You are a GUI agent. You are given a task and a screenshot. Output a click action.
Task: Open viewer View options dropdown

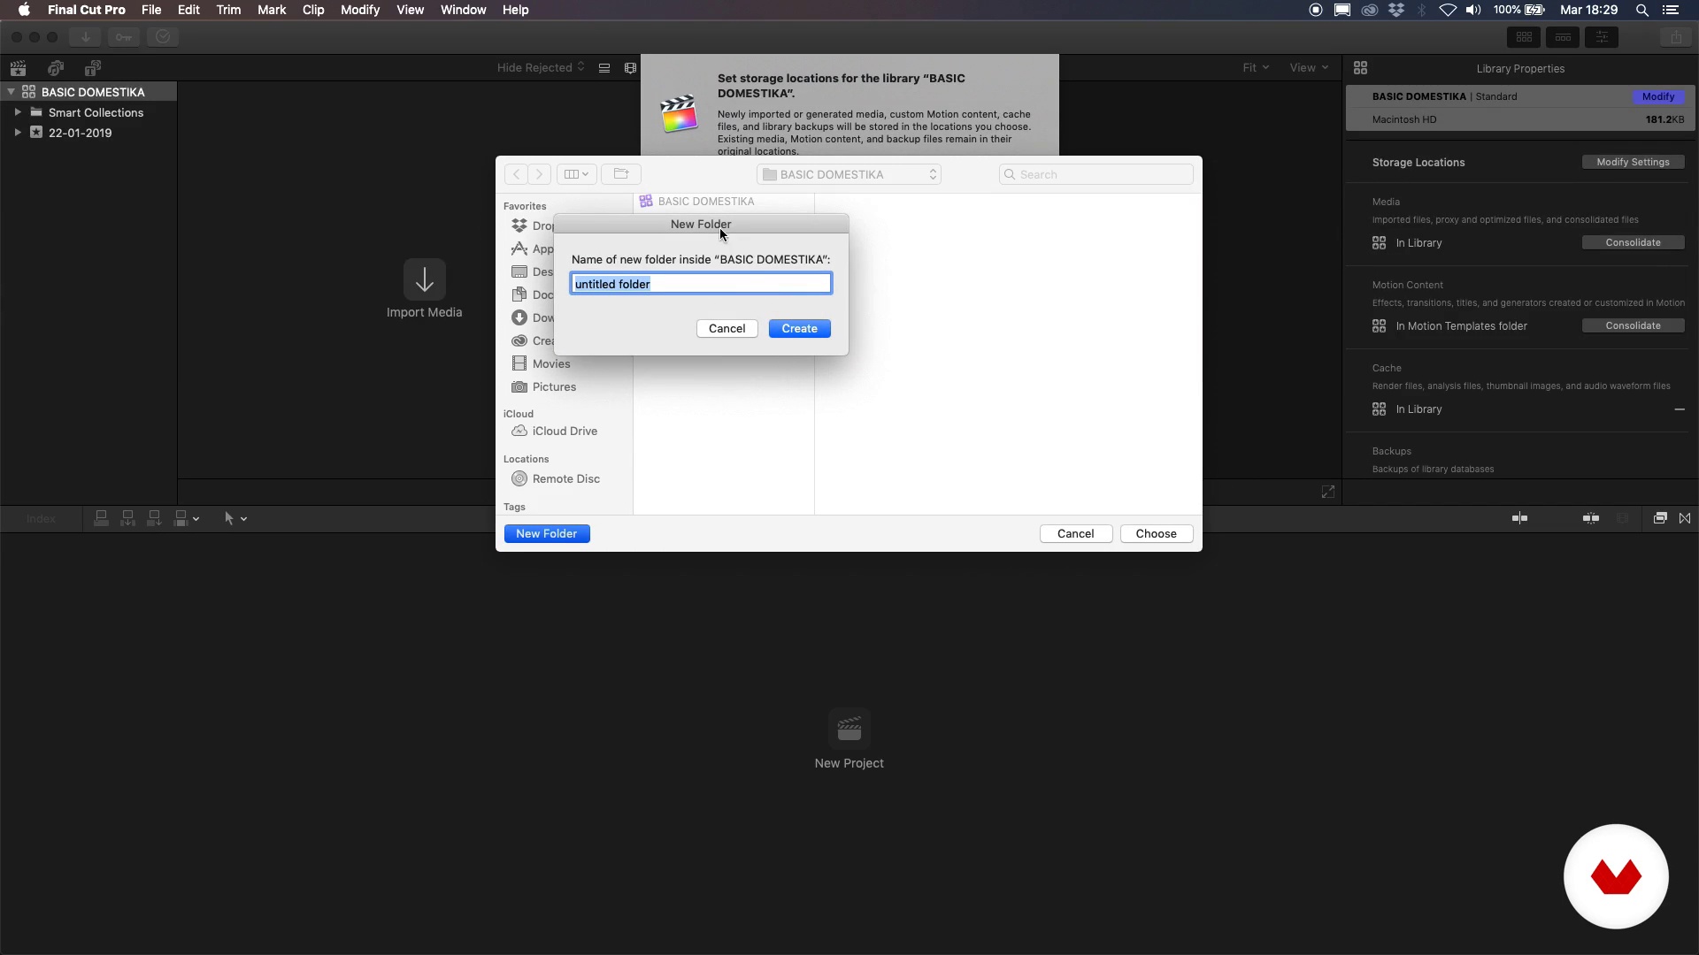(x=1309, y=67)
